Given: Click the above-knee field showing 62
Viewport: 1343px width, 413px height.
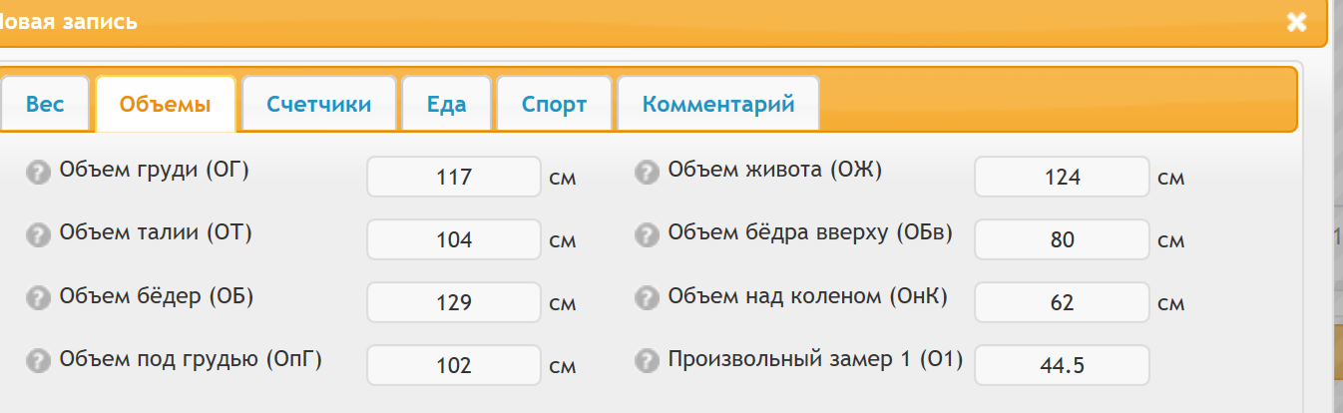Looking at the screenshot, I should click(x=1062, y=302).
